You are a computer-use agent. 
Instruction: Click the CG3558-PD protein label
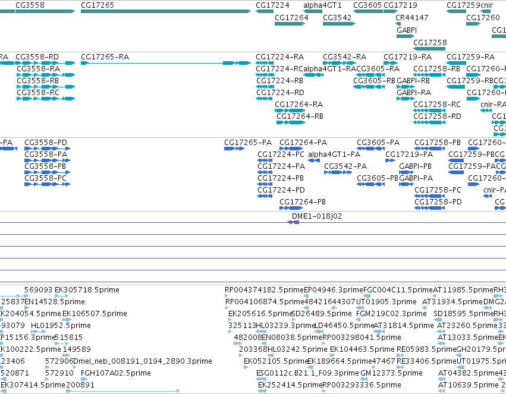coord(46,143)
